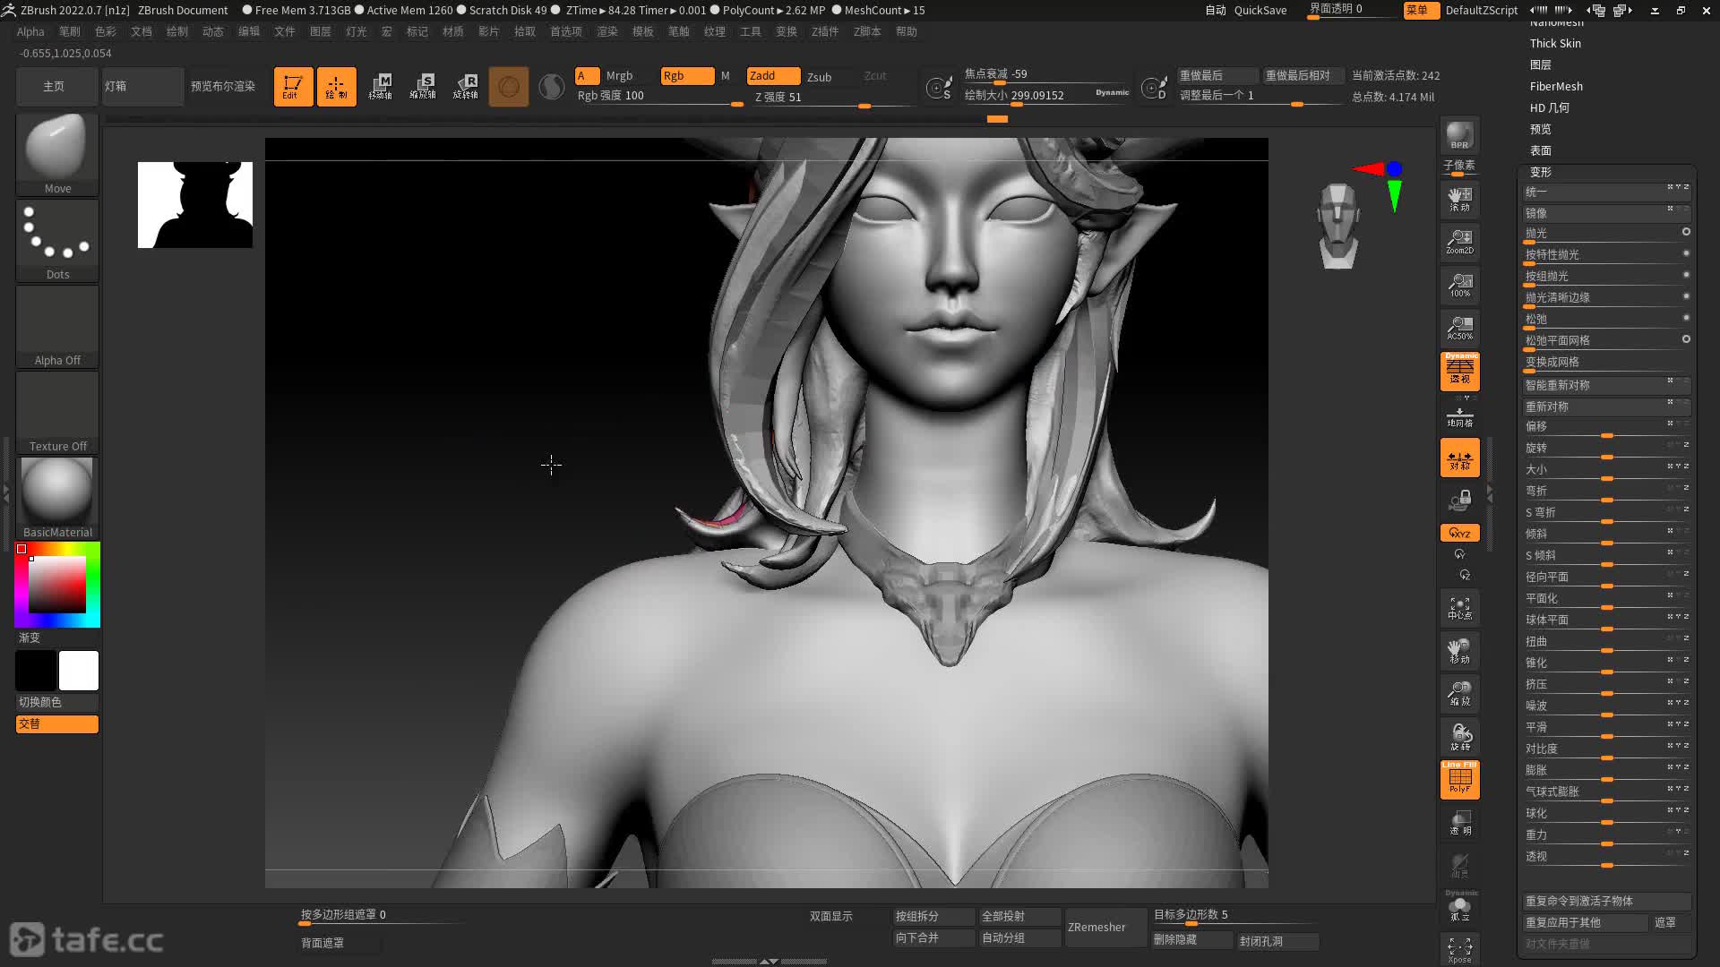Select the Zoom2D tool

pyautogui.click(x=1459, y=242)
